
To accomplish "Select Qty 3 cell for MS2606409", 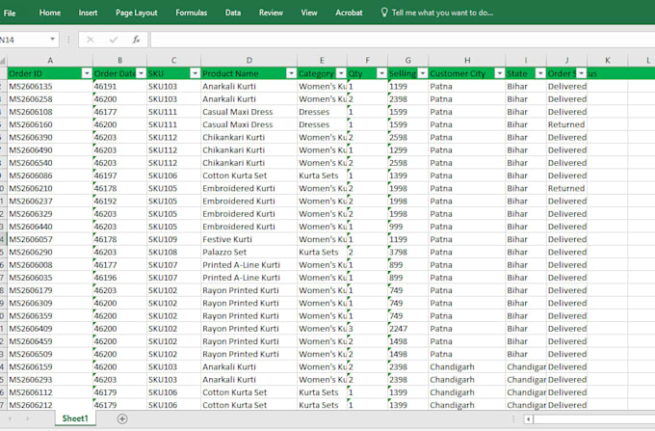I will 367,329.
